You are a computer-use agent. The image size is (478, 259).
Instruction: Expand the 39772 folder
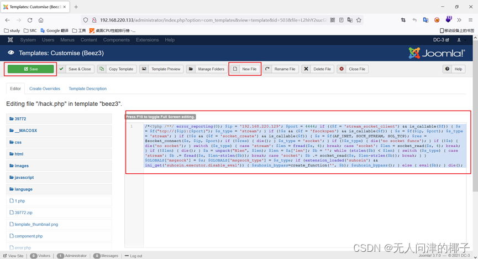tap(59, 119)
